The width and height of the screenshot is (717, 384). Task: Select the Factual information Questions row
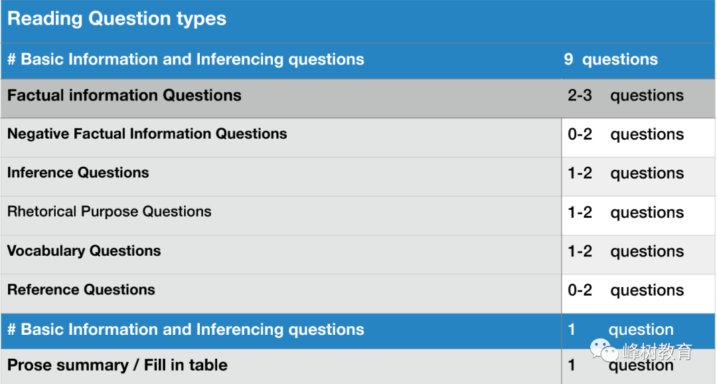(x=358, y=98)
